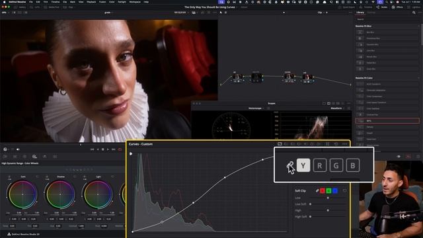Toggle the eye visibility icon right of Curves
The width and height of the screenshot is (423, 238).
pos(399,157)
